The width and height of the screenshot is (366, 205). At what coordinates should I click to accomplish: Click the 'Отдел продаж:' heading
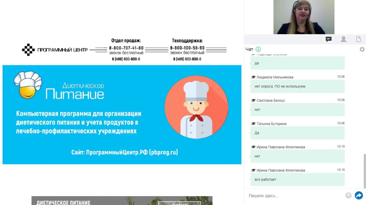pyautogui.click(x=126, y=41)
